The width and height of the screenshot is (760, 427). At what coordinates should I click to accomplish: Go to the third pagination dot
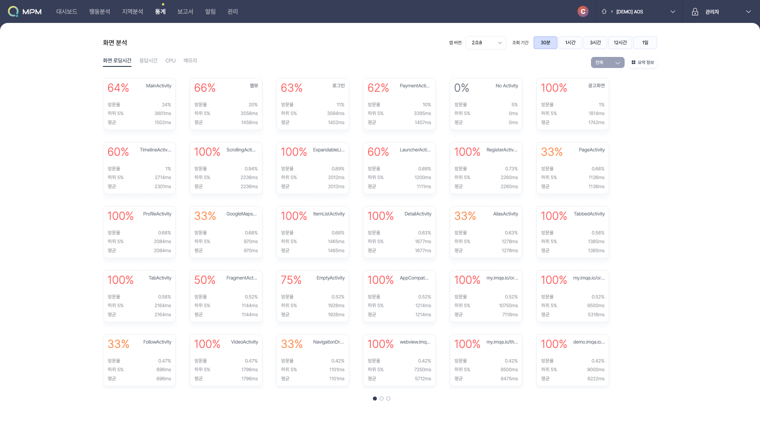(388, 399)
